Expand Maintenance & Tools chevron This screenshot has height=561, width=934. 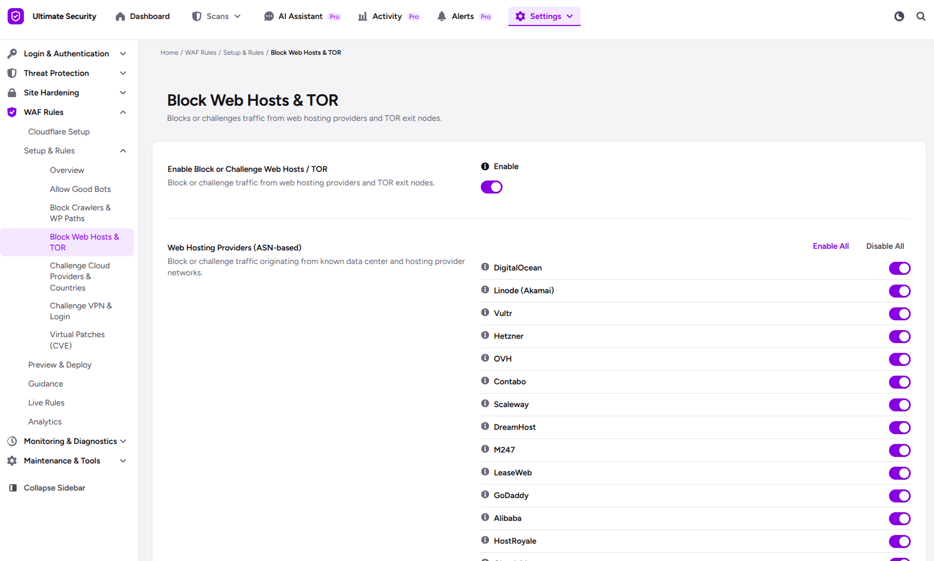(x=123, y=461)
